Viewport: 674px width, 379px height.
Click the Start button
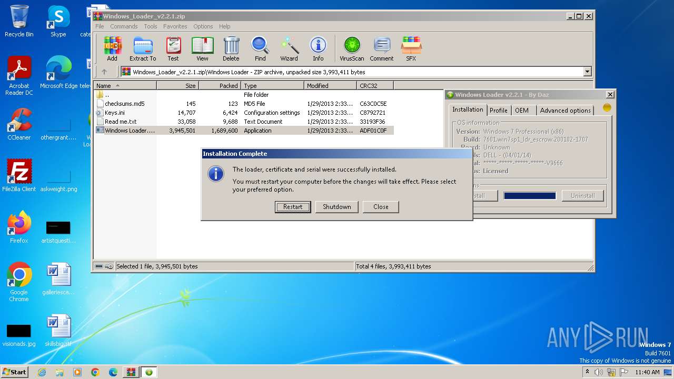(15, 372)
